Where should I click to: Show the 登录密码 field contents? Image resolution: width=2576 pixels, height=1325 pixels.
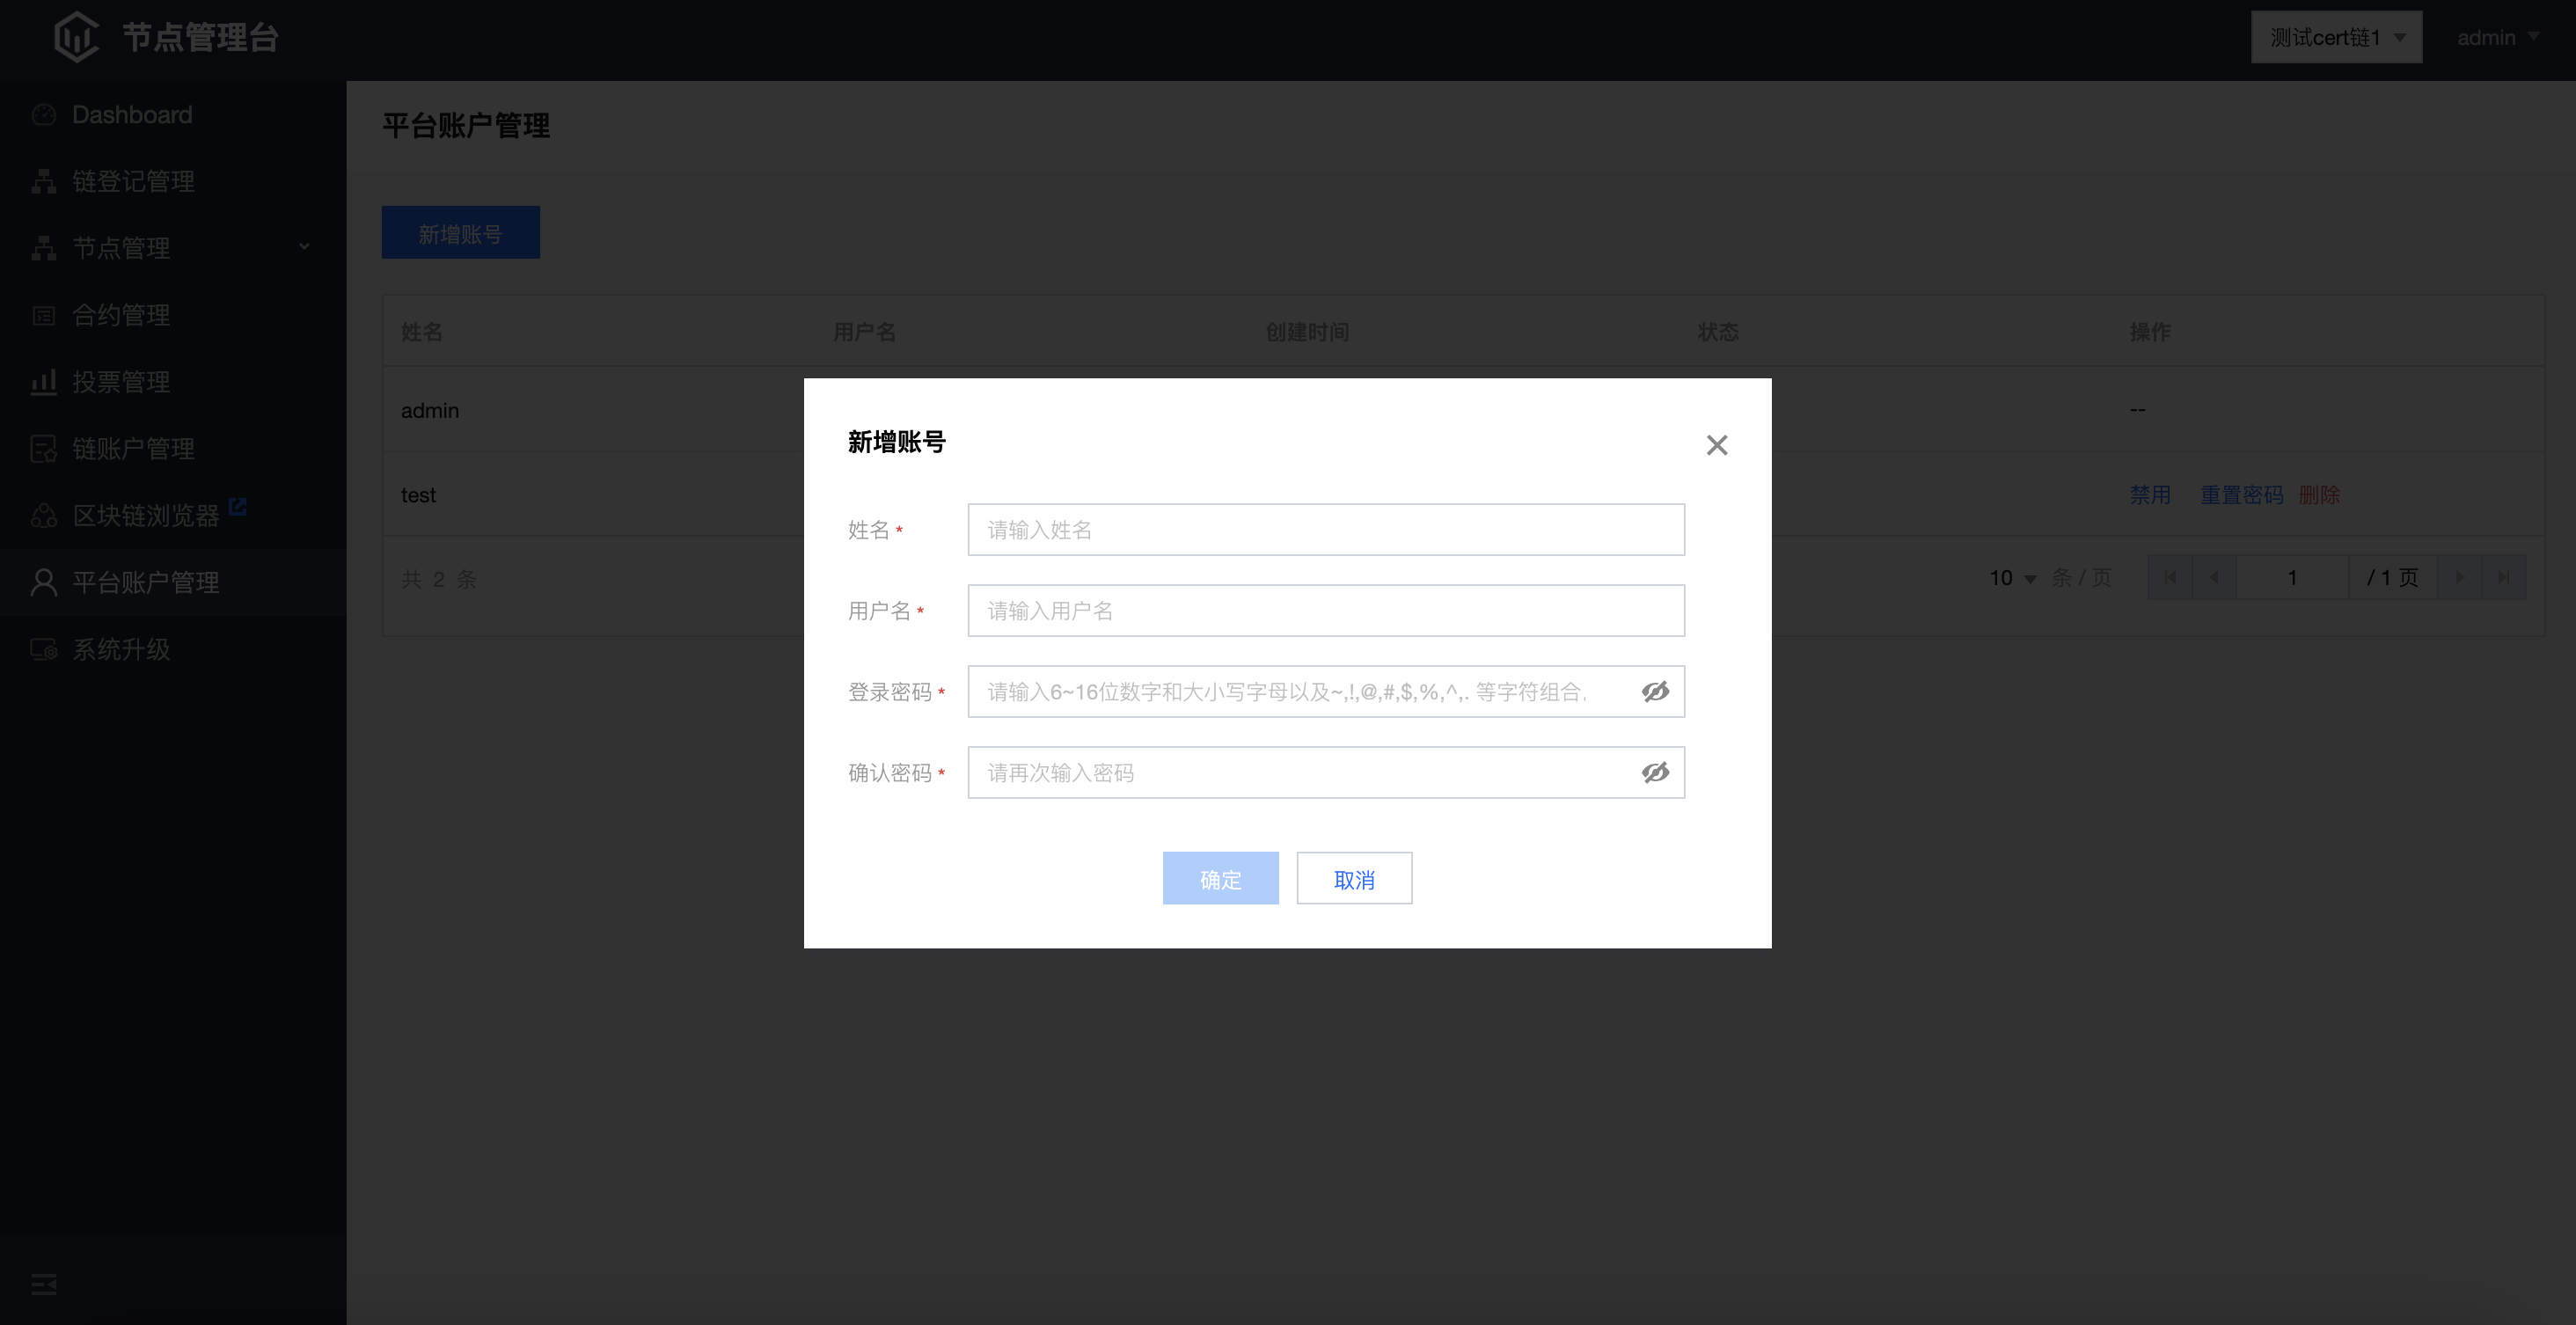[x=1655, y=692]
